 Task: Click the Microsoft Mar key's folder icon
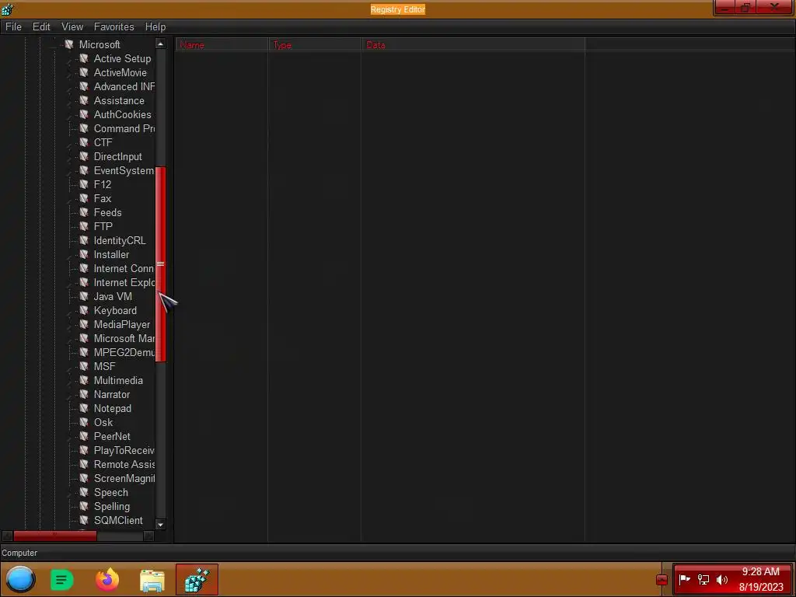coord(84,338)
